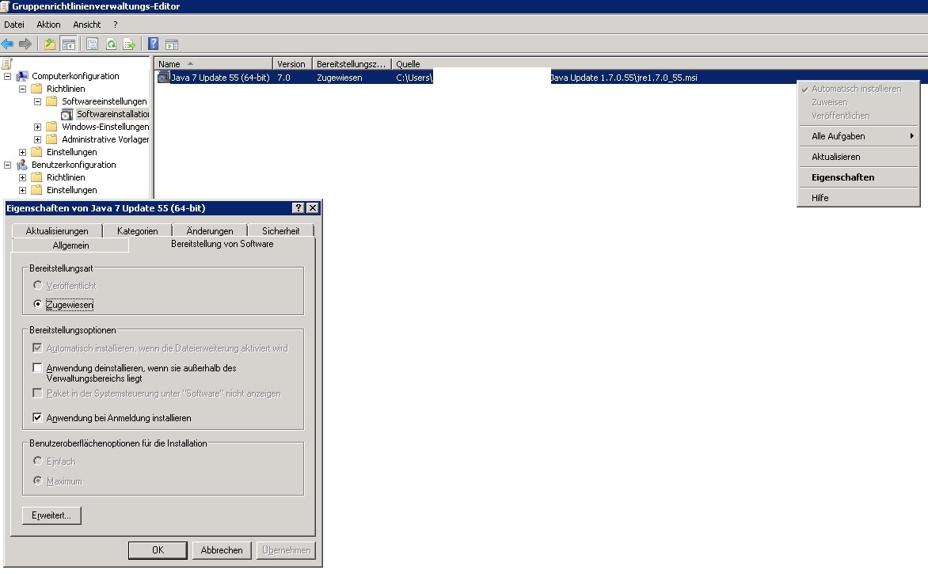Open the Datei menu
The height and width of the screenshot is (574, 928).
tap(14, 25)
